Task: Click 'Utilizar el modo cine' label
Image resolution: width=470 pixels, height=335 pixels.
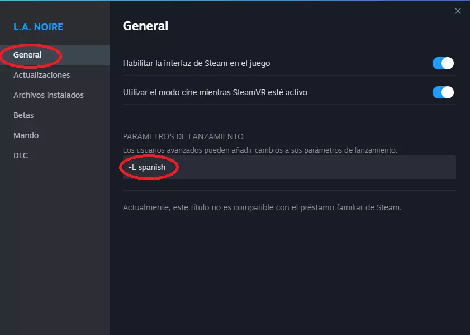Action: [215, 92]
